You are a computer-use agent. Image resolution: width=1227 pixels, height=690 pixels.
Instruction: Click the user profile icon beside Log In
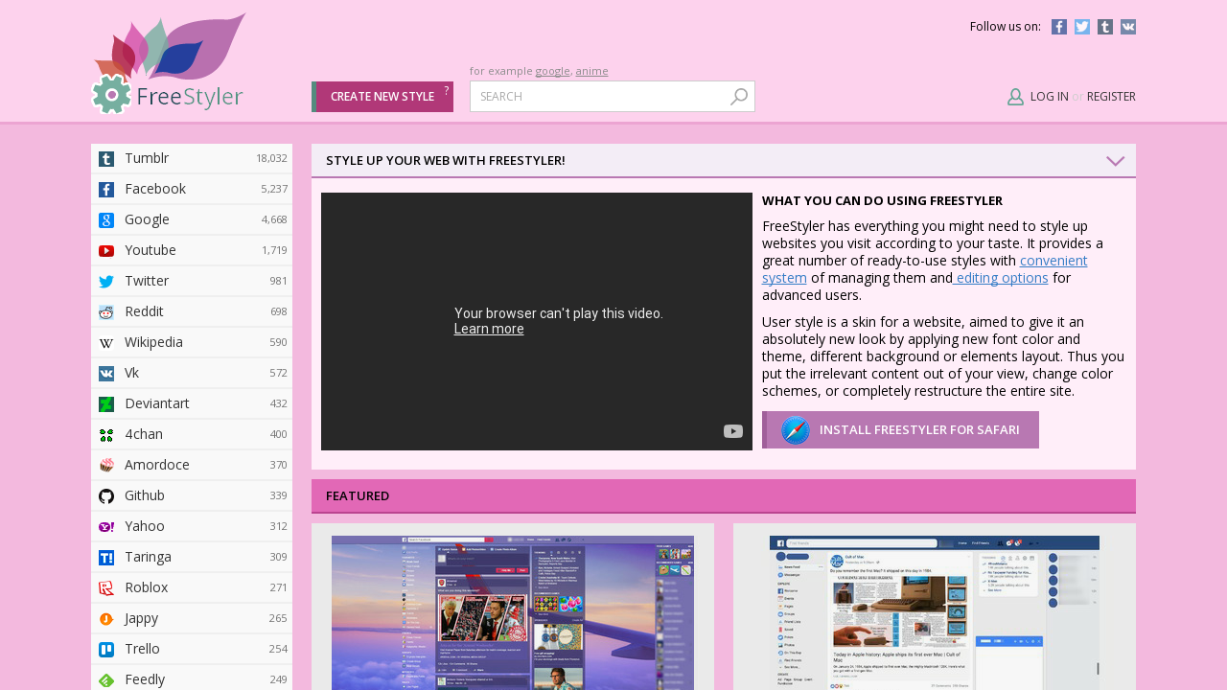pyautogui.click(x=1016, y=97)
